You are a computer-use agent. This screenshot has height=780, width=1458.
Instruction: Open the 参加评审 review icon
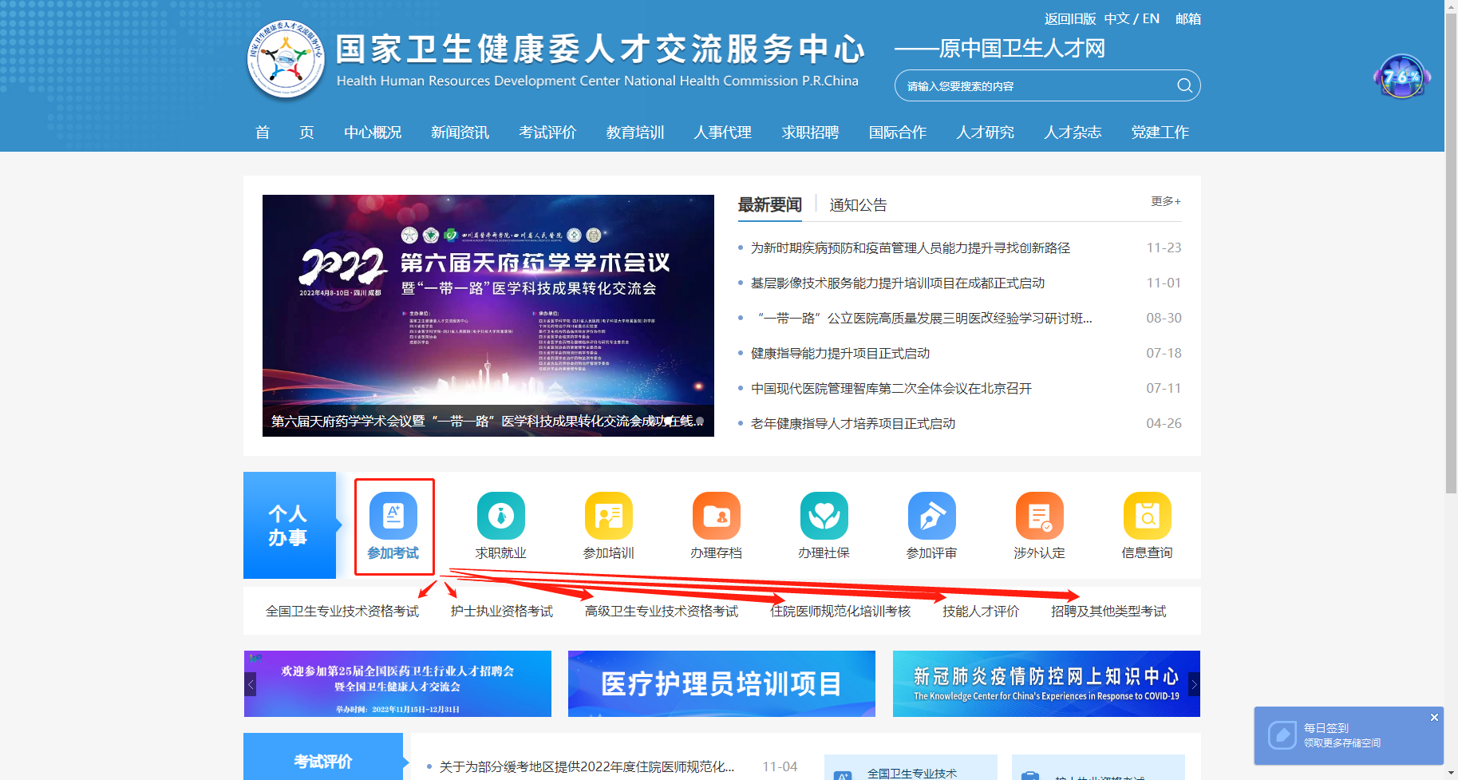[932, 516]
